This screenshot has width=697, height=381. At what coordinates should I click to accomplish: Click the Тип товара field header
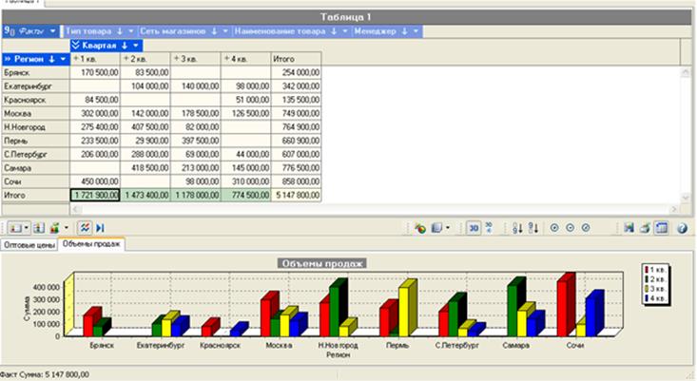tap(90, 31)
